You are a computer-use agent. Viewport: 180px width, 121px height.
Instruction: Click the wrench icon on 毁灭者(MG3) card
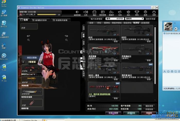pos(150,64)
